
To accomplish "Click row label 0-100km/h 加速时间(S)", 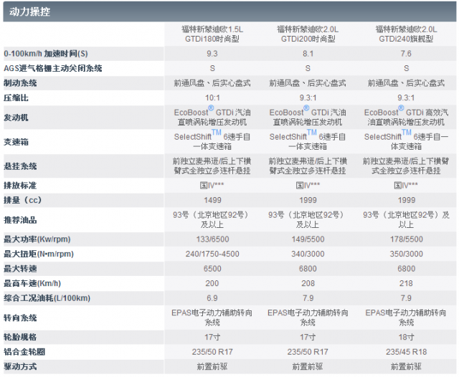I will [46, 54].
